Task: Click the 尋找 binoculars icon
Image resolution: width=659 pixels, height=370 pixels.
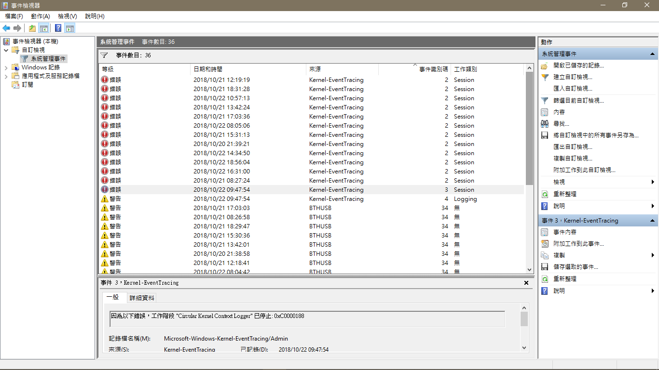Action: click(545, 124)
